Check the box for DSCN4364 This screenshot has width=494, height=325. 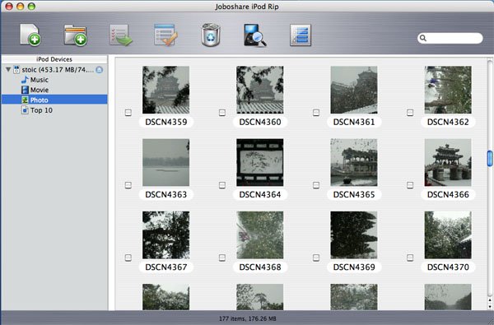point(222,185)
